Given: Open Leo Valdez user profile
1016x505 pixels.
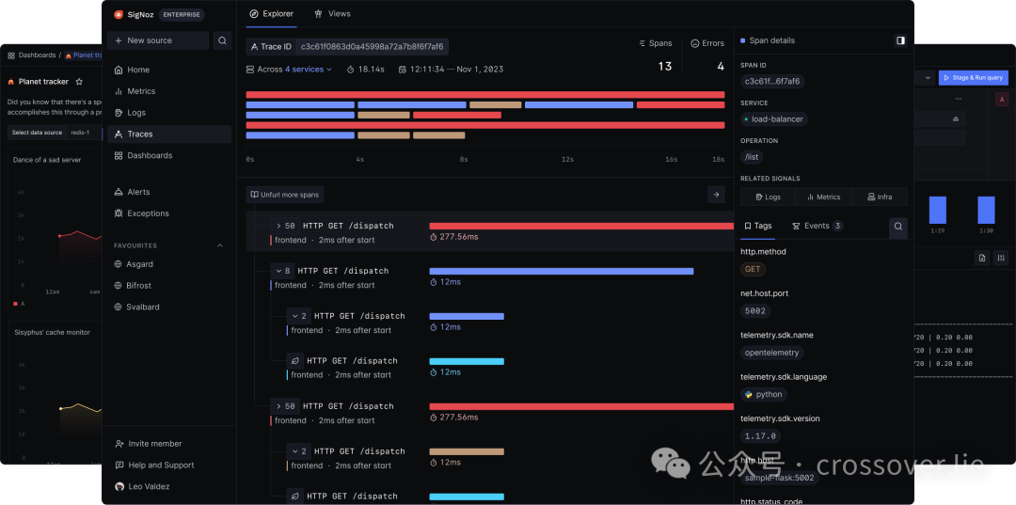Looking at the screenshot, I should pos(143,486).
